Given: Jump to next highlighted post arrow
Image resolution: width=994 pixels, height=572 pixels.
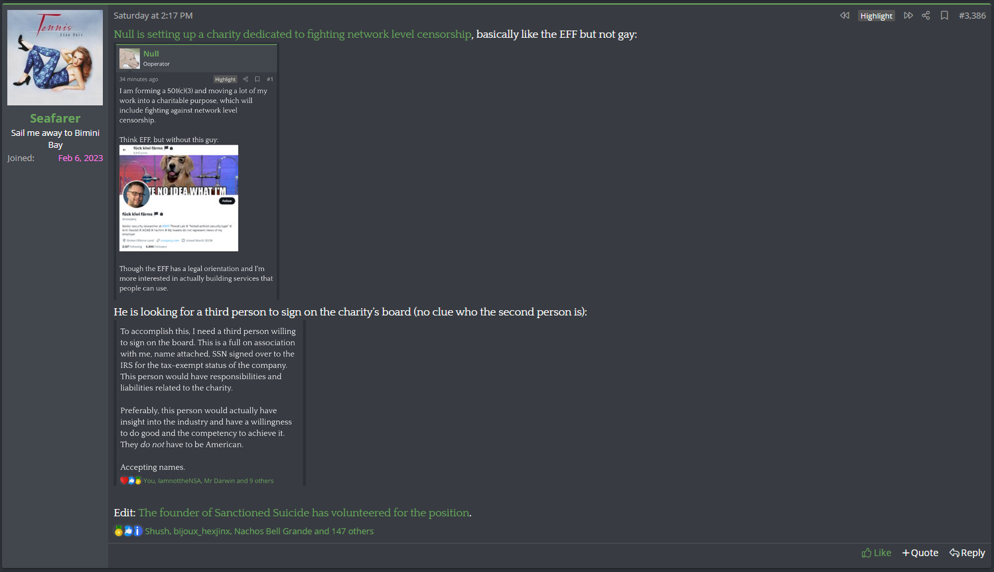Looking at the screenshot, I should (908, 15).
